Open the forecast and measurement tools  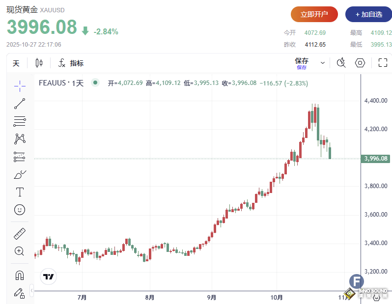point(20,157)
